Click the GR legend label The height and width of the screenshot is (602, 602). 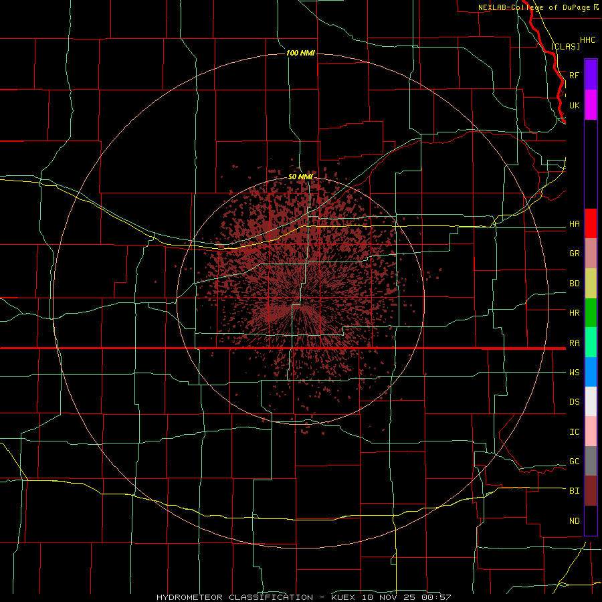click(x=575, y=254)
